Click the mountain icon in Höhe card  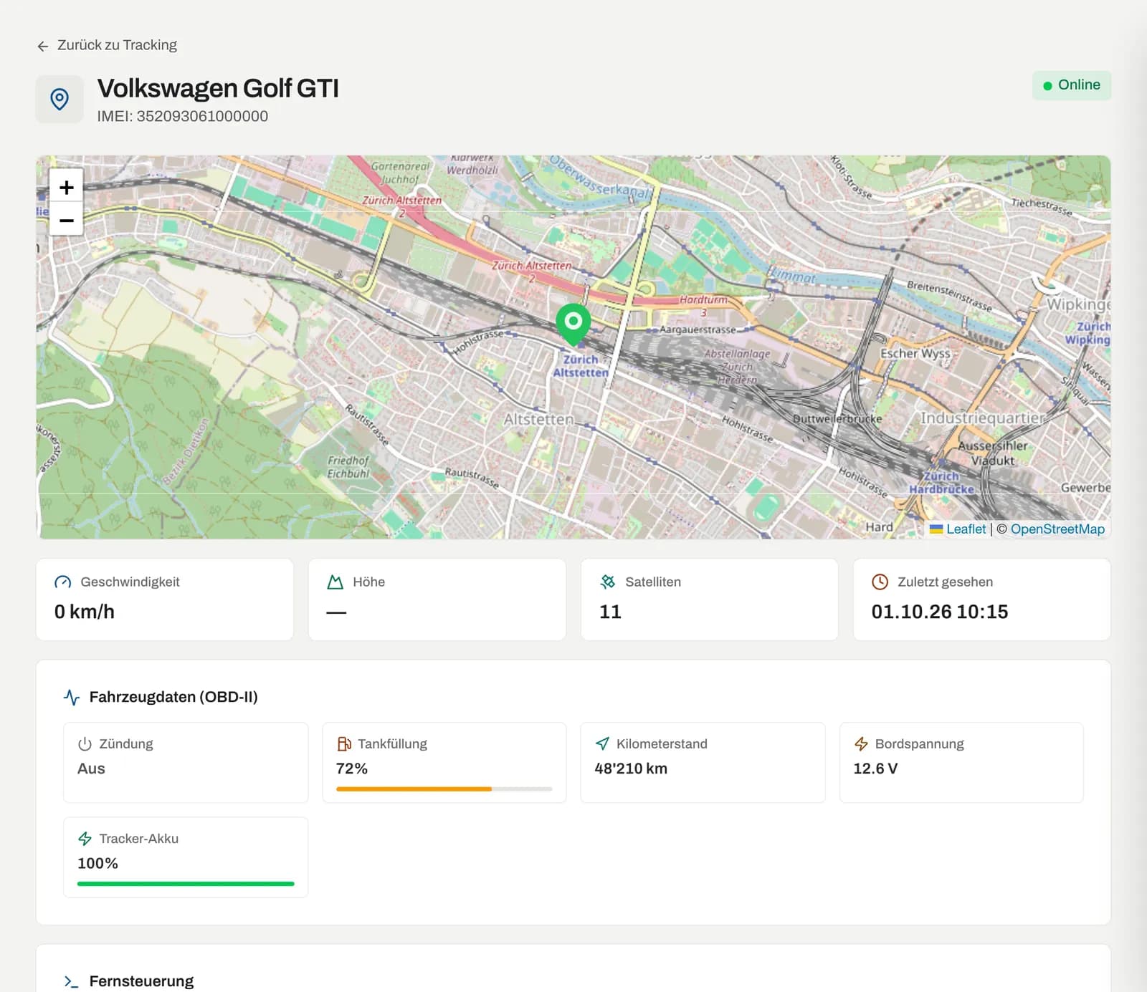pos(335,582)
